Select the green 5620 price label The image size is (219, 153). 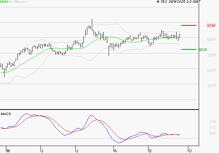(x=203, y=50)
